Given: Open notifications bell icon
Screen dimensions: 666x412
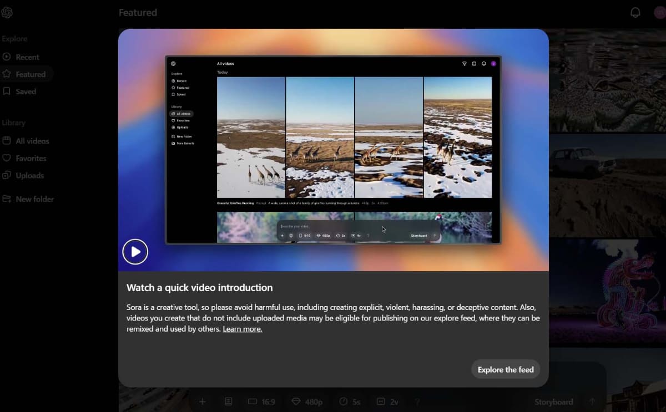Looking at the screenshot, I should [635, 12].
